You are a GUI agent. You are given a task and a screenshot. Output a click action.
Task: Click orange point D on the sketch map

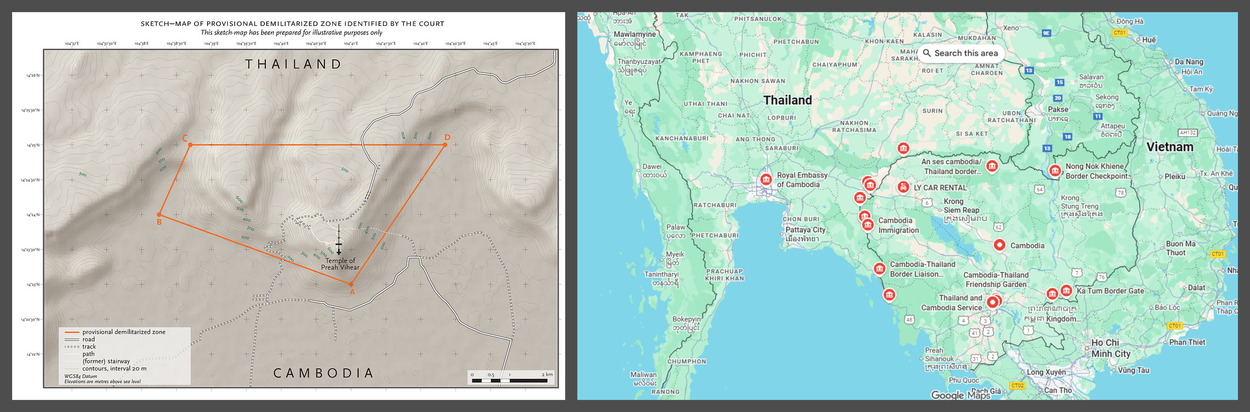[445, 145]
